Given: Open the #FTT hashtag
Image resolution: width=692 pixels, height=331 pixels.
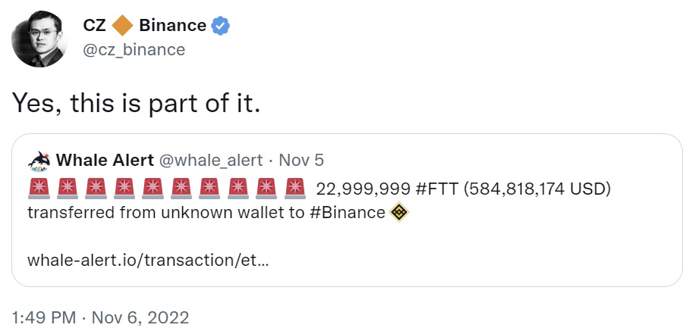Looking at the screenshot, I should coord(435,187).
